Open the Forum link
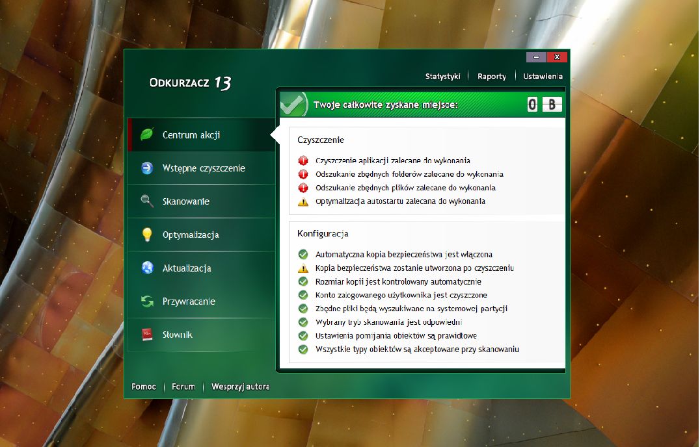Viewport: 700px width, 447px height. click(x=183, y=387)
